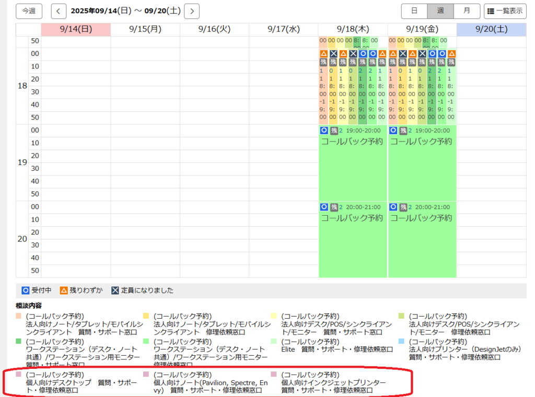Go to the previous week with left chevron
This screenshot has width=535, height=397.
[59, 10]
